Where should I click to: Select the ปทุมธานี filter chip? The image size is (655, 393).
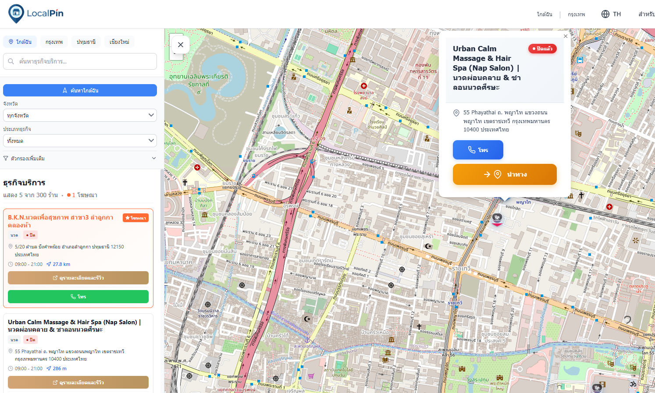86,42
